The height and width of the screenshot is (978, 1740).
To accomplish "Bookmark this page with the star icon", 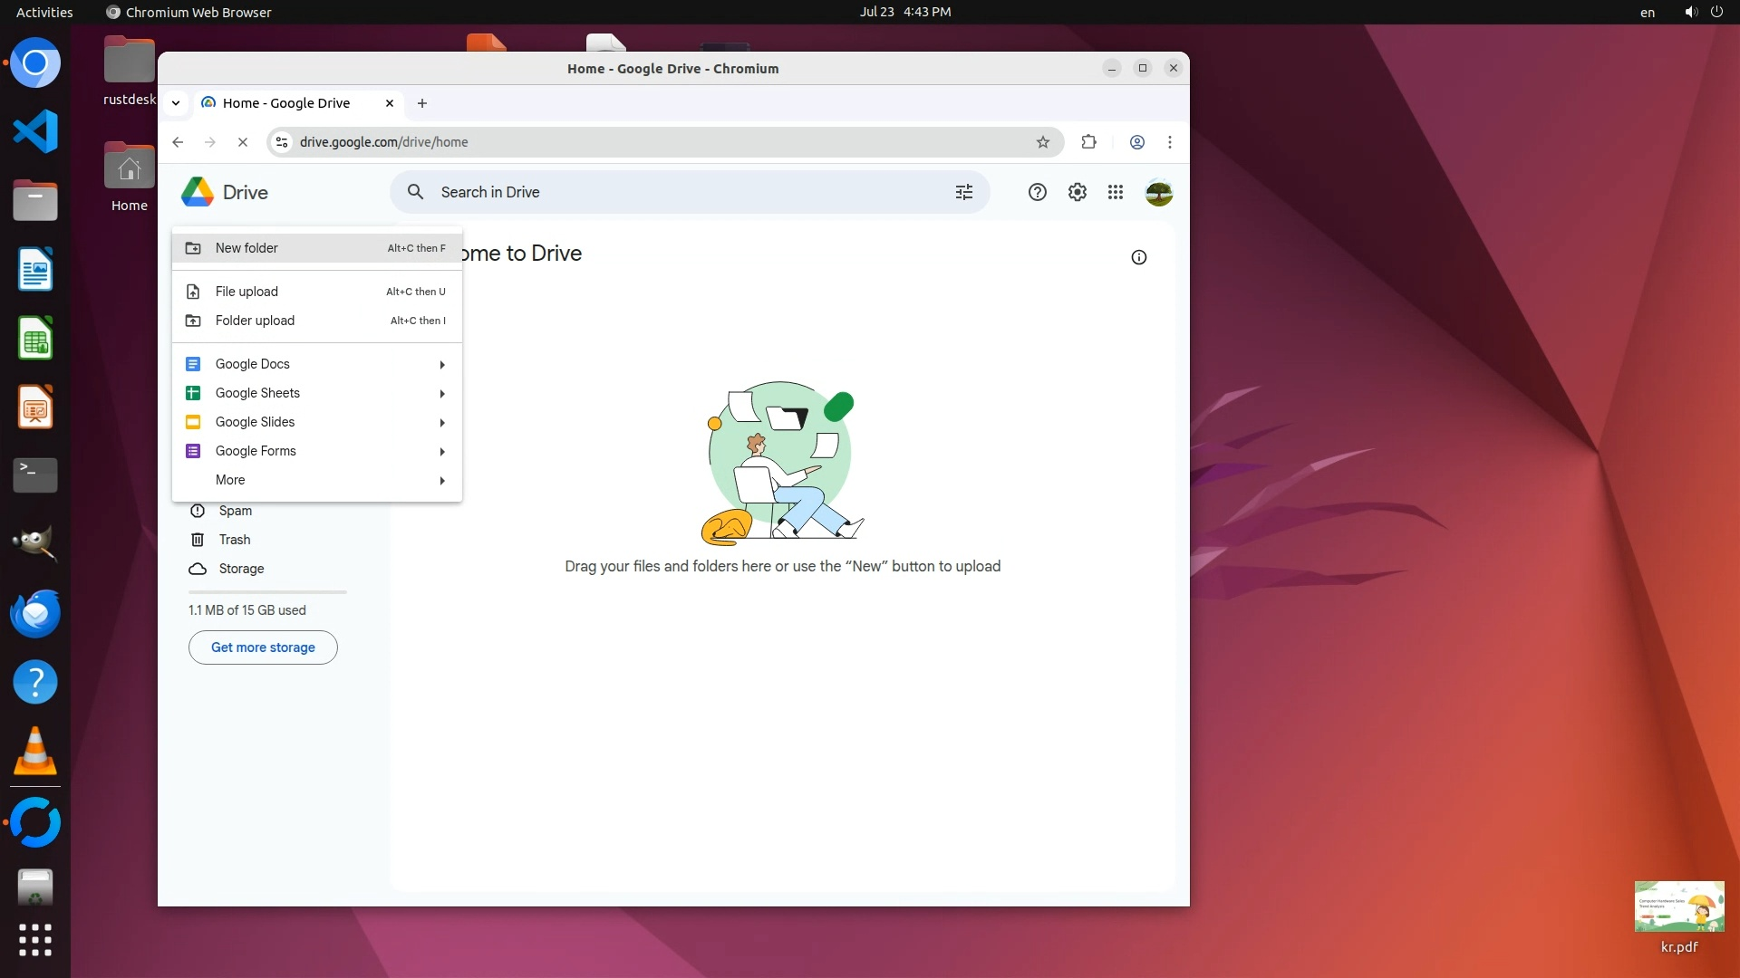I will pyautogui.click(x=1043, y=142).
